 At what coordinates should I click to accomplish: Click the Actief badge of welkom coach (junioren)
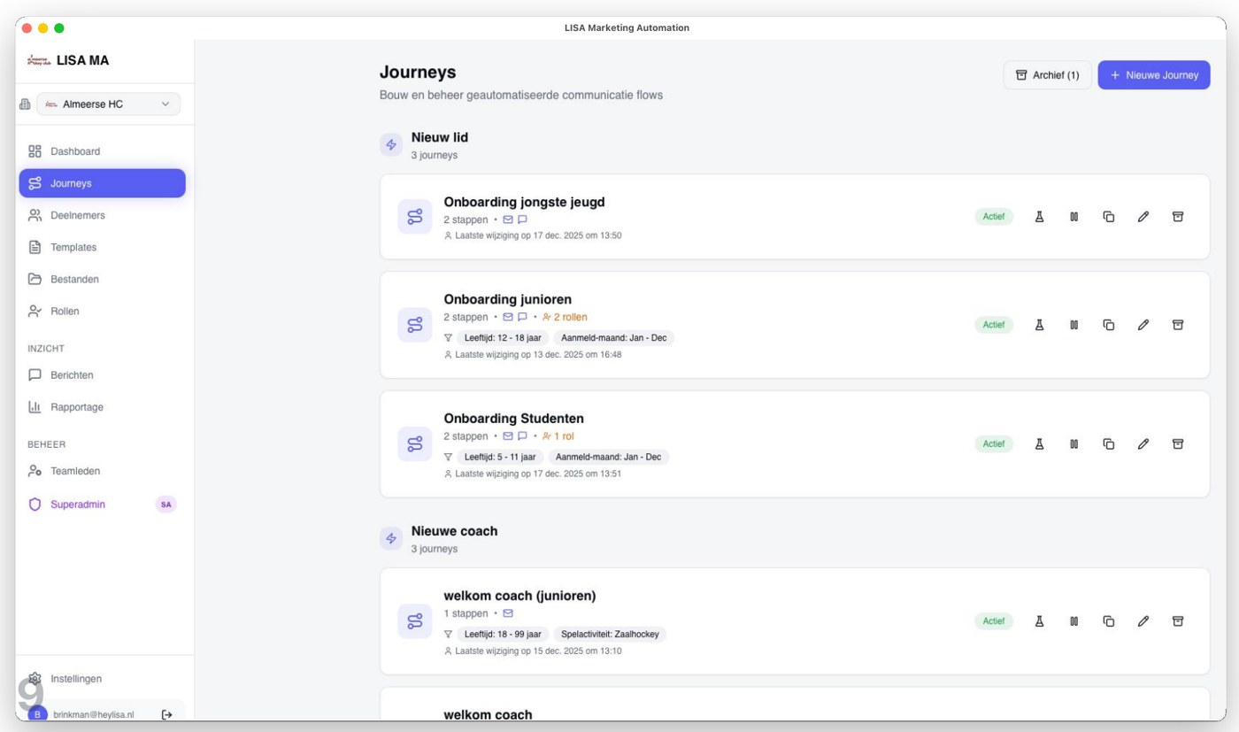[x=994, y=621]
